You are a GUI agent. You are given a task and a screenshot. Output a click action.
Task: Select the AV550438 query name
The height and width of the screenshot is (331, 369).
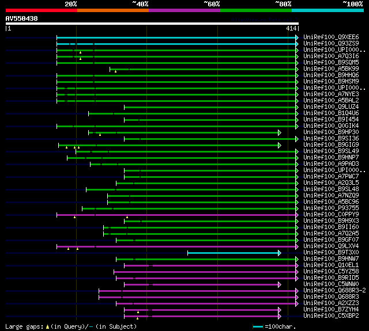[x=22, y=18]
